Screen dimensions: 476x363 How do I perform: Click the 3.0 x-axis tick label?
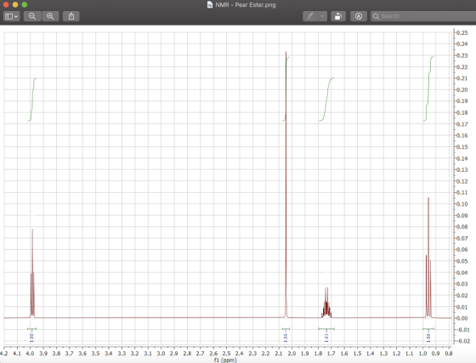point(161,354)
